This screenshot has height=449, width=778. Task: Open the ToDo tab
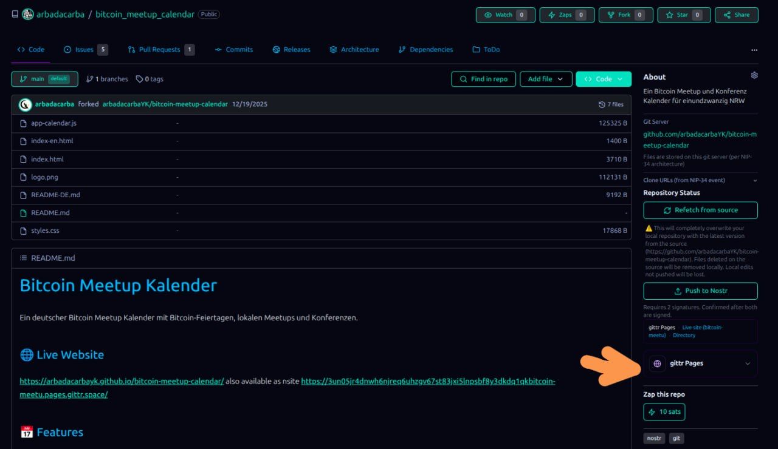pyautogui.click(x=486, y=50)
